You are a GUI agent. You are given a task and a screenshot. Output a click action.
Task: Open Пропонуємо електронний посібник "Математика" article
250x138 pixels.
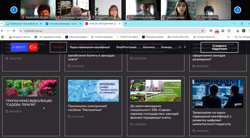click(x=87, y=108)
